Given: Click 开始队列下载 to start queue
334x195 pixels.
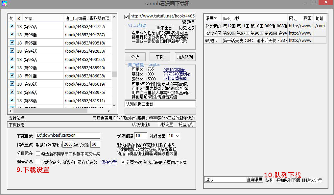Looking at the screenshot, I should tap(288, 180).
